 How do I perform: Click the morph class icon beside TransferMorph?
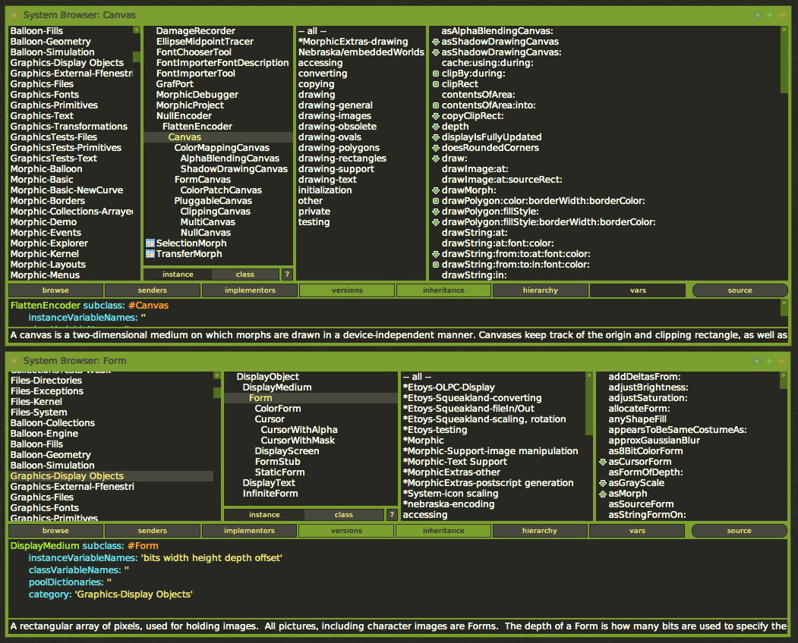coord(150,254)
